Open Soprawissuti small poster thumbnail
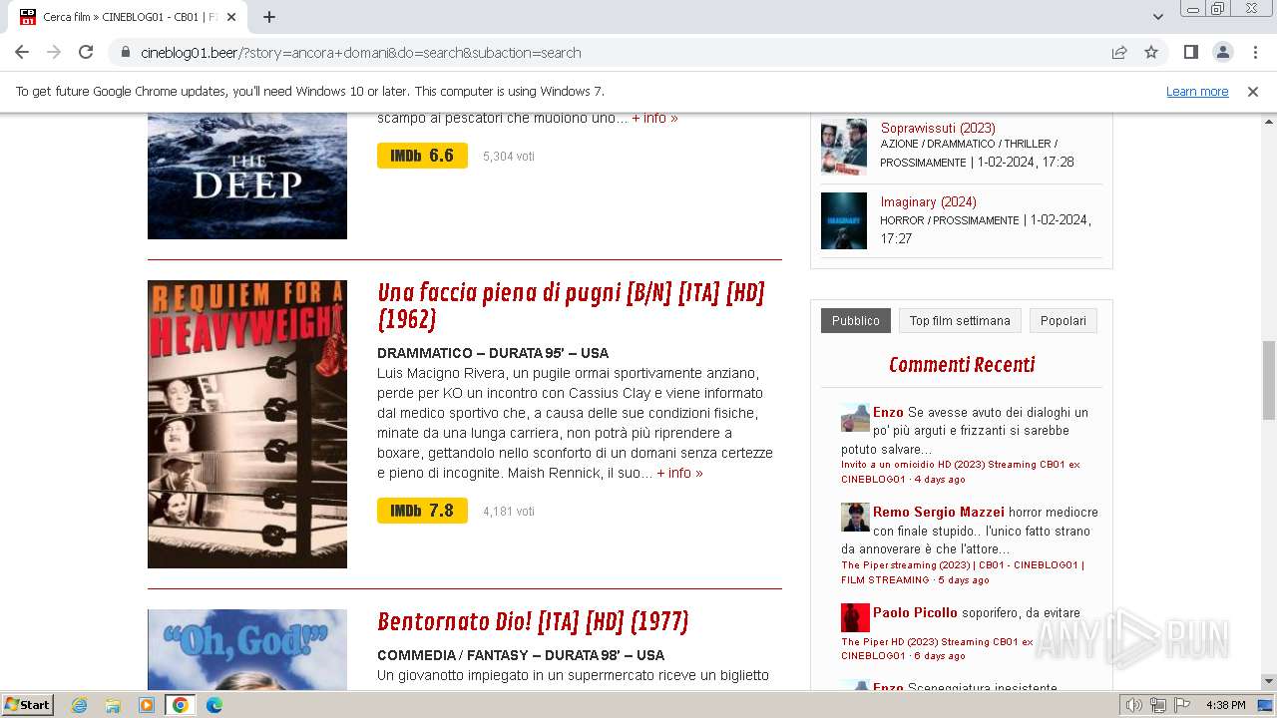The image size is (1277, 718). [844, 147]
